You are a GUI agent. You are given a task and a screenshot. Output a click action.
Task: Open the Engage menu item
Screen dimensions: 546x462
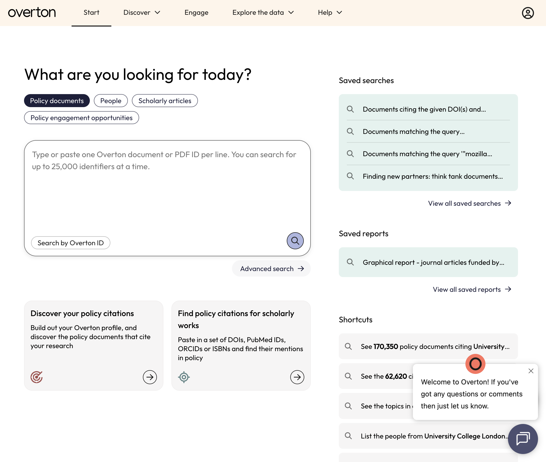pos(196,13)
